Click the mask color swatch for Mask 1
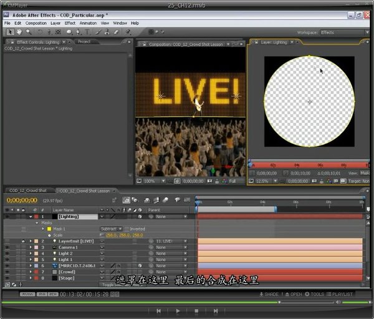This screenshot has width=374, height=319. click(x=49, y=229)
